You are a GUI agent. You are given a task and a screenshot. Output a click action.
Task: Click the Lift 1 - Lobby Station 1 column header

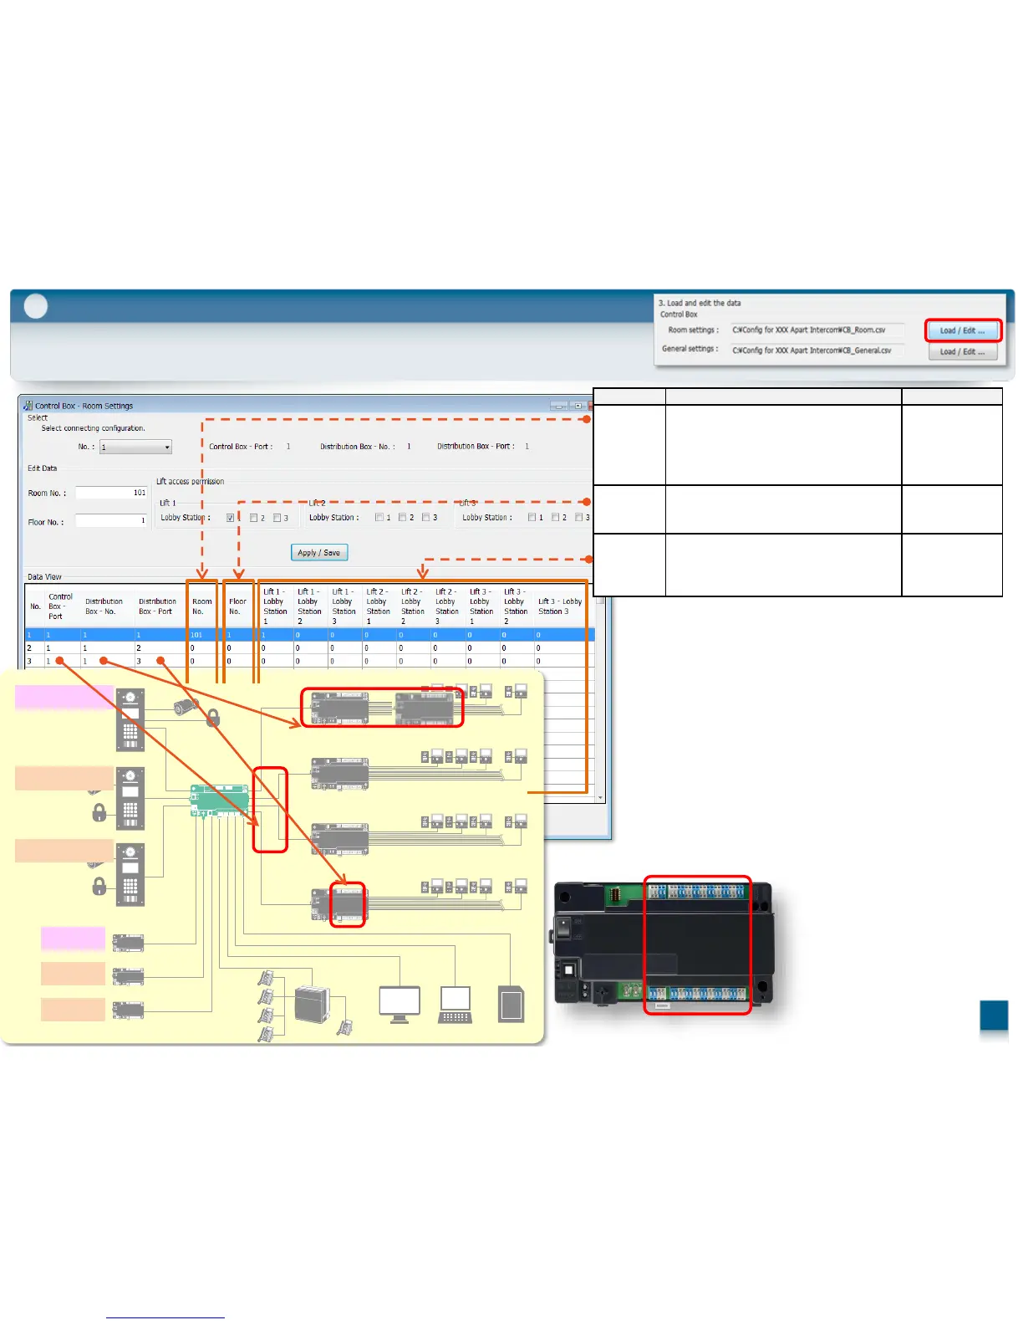(275, 606)
